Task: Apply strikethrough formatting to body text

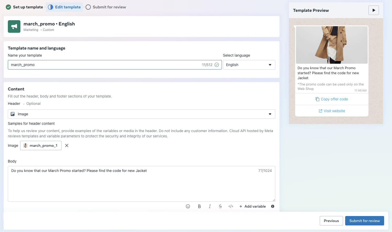Action: pyautogui.click(x=220, y=206)
